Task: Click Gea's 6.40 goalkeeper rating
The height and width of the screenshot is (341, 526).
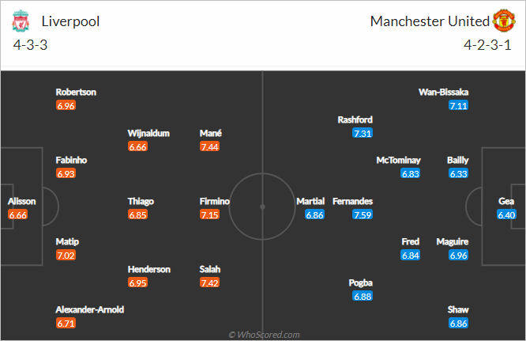Action: coord(506,214)
